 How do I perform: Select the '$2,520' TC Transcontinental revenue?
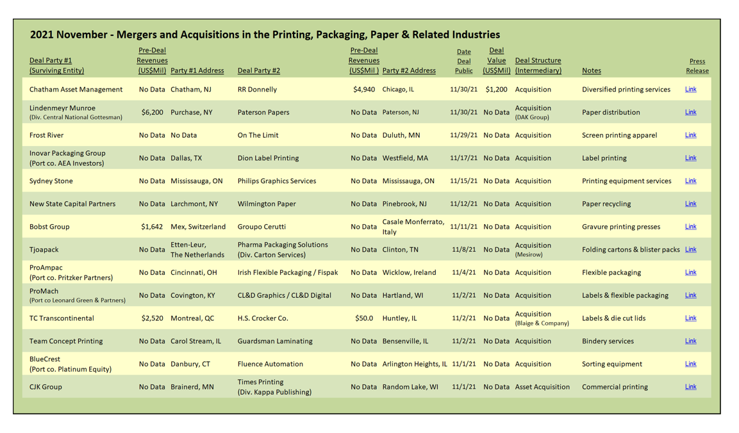153,318
